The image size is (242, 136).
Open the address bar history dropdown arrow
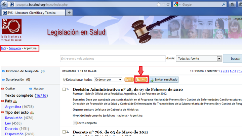coord(164,4)
